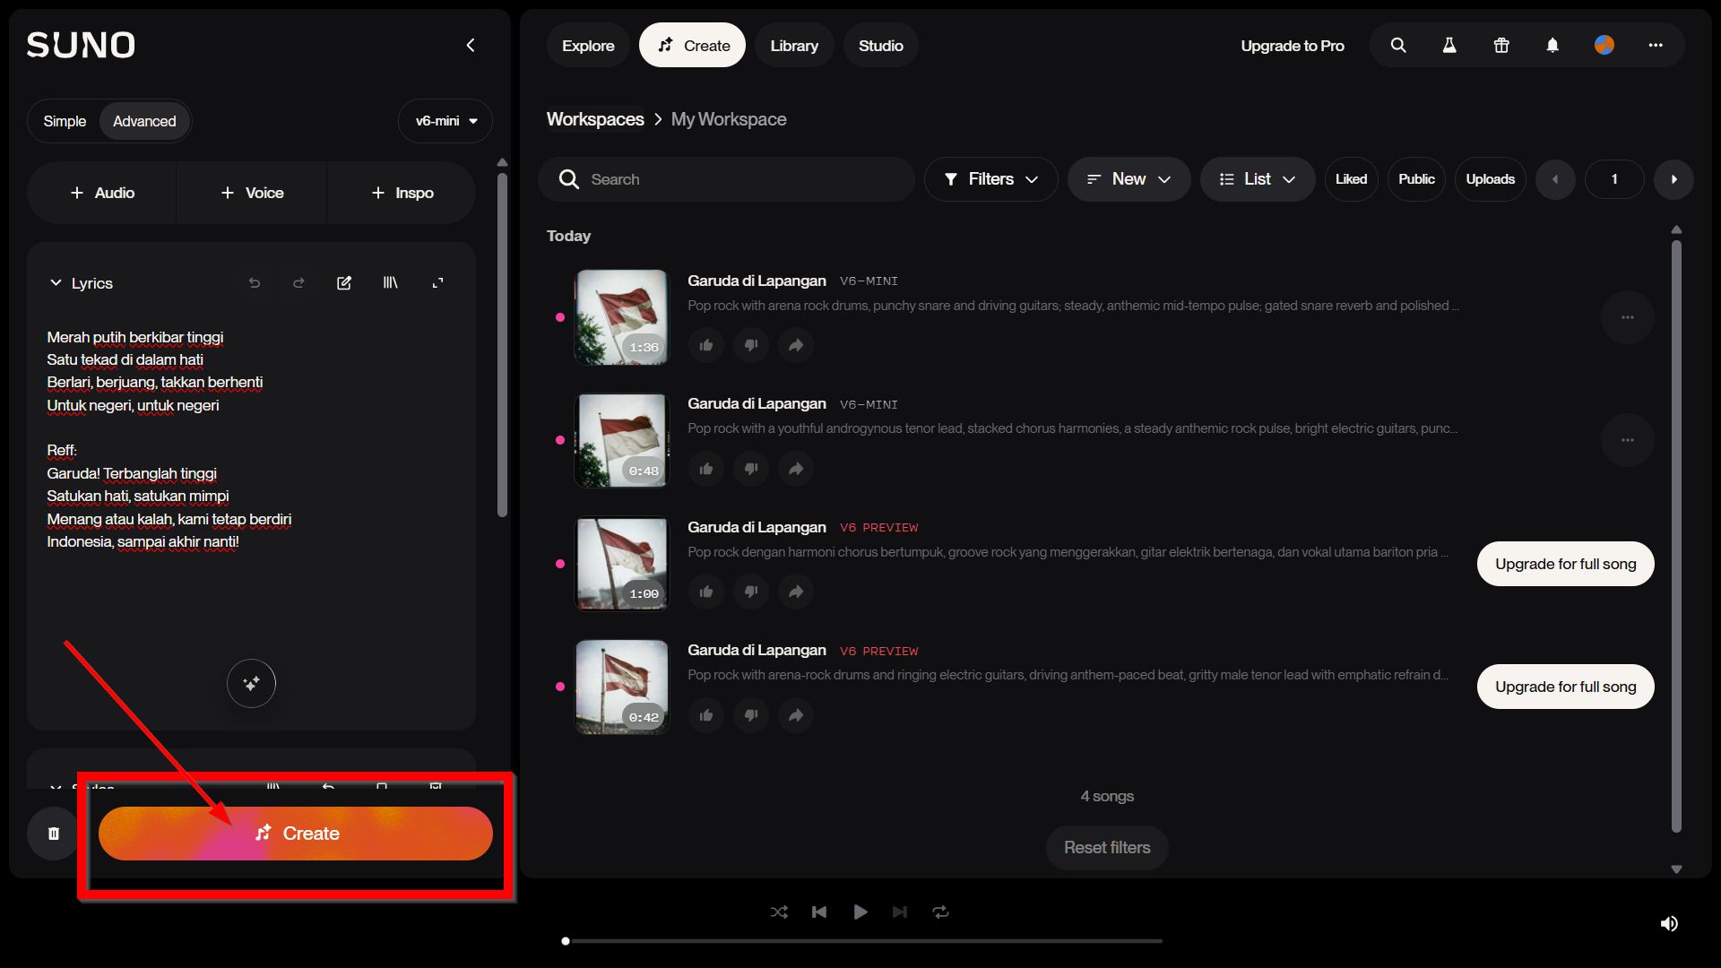Collapse the Lyrics section
The image size is (1721, 968).
click(x=56, y=283)
